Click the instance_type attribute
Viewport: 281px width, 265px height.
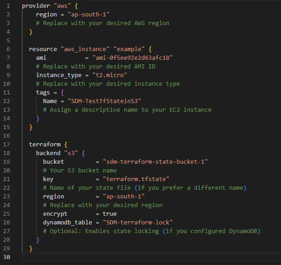click(59, 75)
